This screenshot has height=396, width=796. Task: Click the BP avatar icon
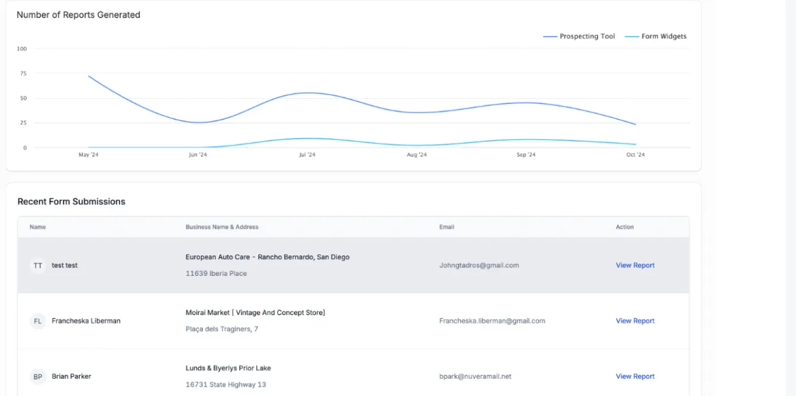[38, 377]
